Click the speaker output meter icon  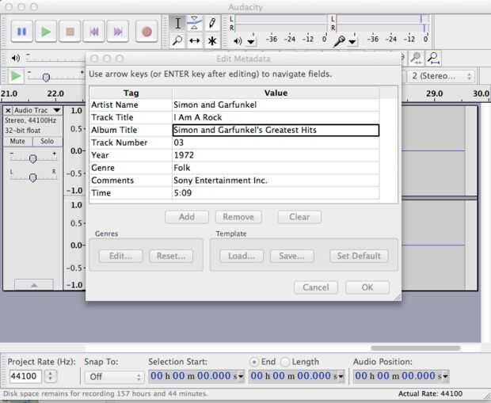click(x=238, y=40)
